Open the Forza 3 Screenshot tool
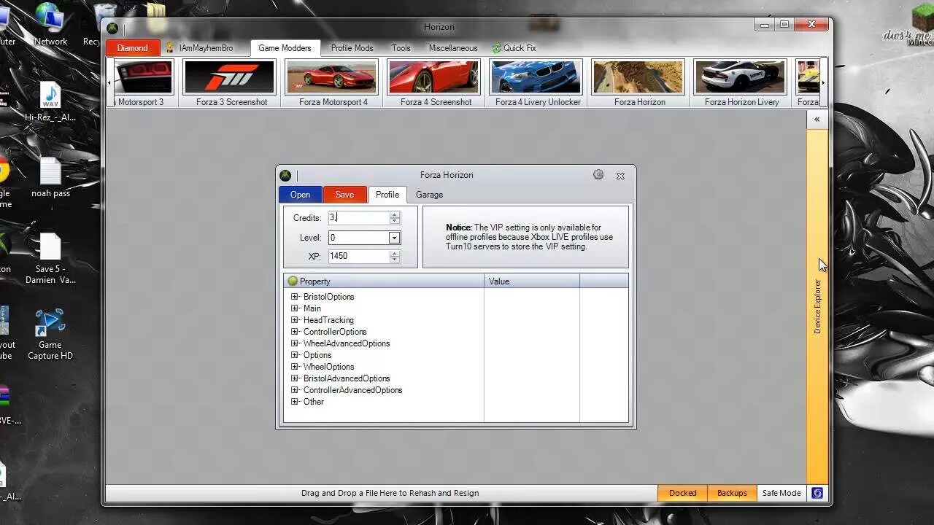 pos(231,83)
